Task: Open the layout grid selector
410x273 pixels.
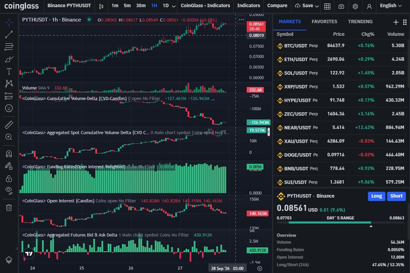Action: pyautogui.click(x=327, y=6)
